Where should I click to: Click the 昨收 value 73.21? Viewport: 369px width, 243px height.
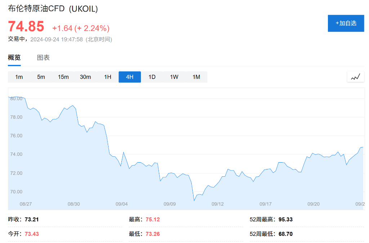(x=32, y=219)
